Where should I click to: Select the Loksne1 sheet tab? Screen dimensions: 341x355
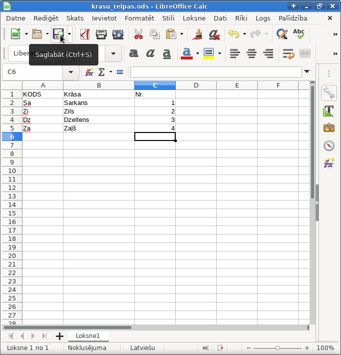tap(88, 336)
